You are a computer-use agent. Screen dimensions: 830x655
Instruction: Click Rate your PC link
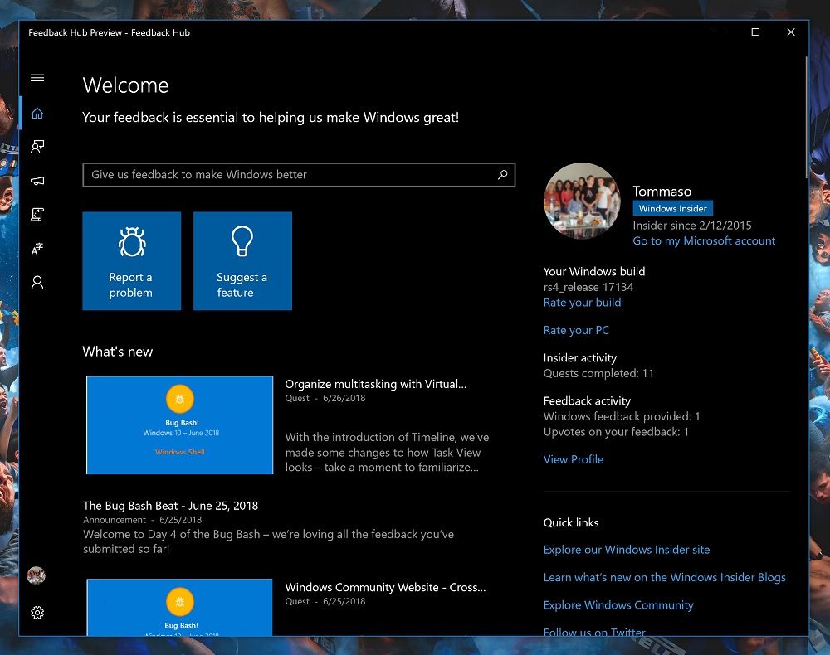point(576,331)
